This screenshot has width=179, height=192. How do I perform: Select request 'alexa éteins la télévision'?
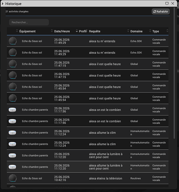pos(105,178)
